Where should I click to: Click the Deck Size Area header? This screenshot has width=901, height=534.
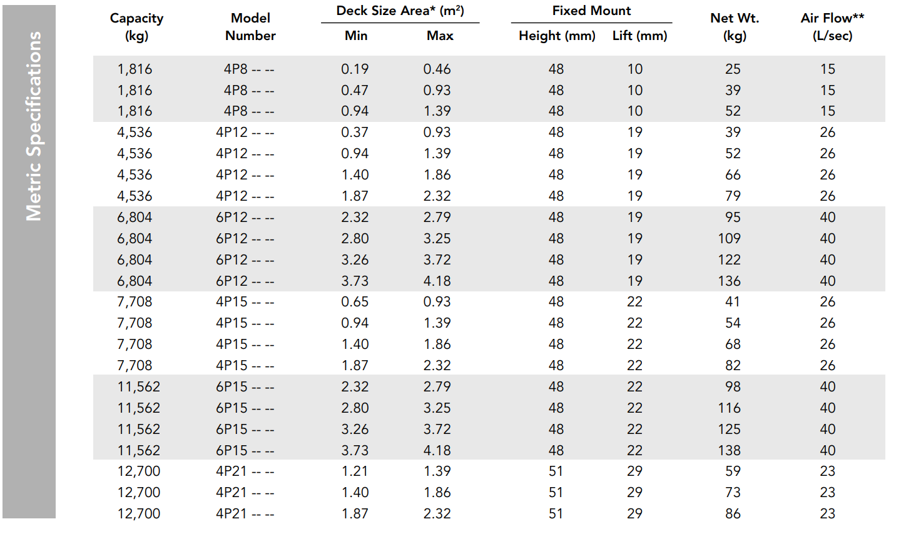400,11
